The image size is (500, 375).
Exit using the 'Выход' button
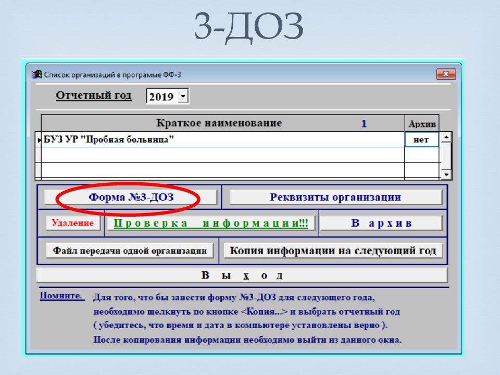pos(242,276)
